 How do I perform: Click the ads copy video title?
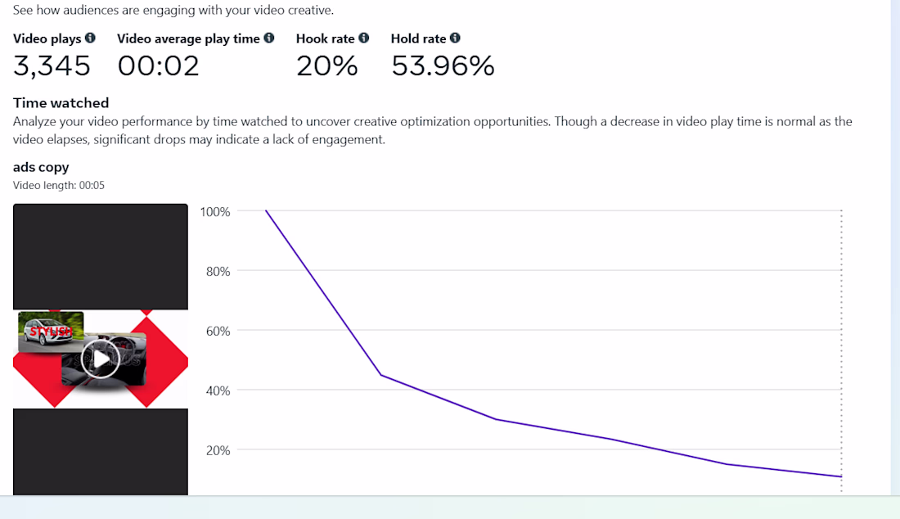coord(41,167)
